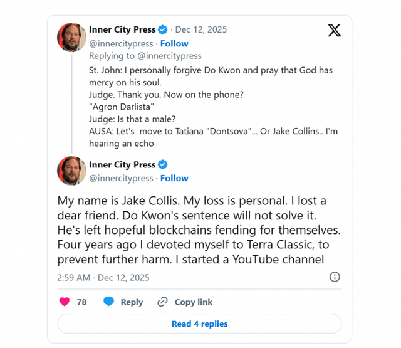Click the Copy link text
This screenshot has width=401, height=348.
(x=194, y=302)
